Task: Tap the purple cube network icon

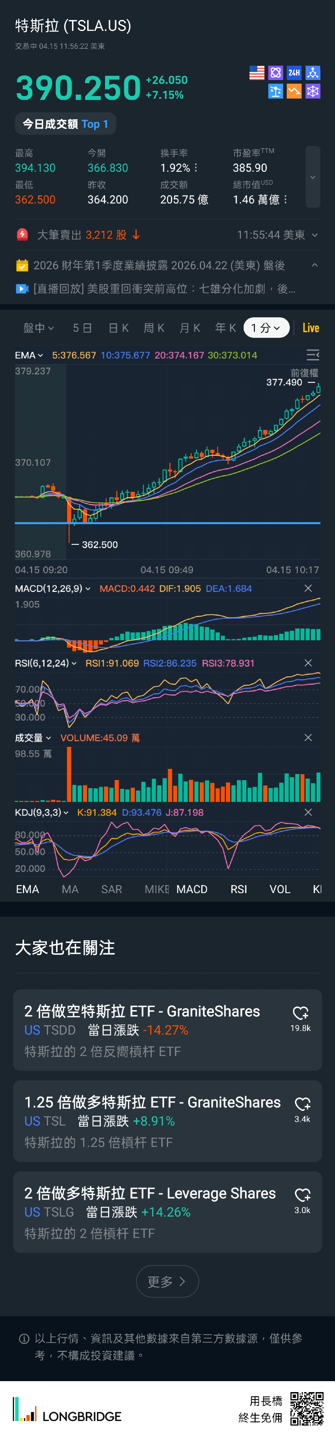Action: [x=313, y=91]
